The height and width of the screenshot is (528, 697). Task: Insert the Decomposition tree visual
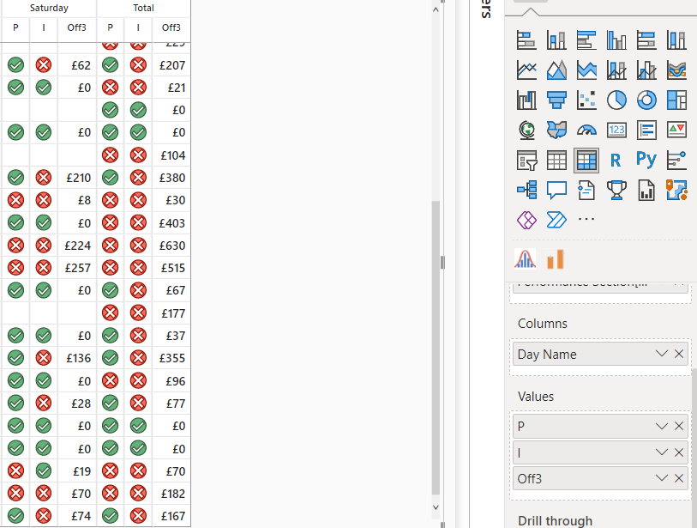tap(526, 190)
